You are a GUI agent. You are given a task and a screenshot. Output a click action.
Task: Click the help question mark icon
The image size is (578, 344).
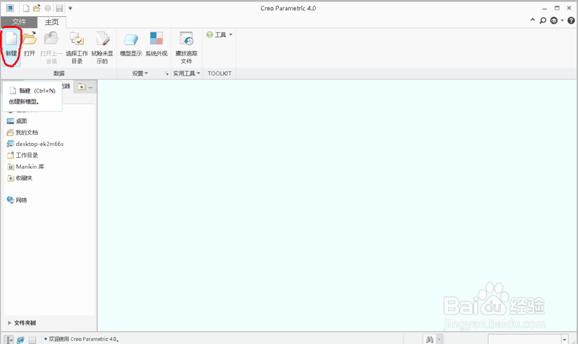(571, 21)
